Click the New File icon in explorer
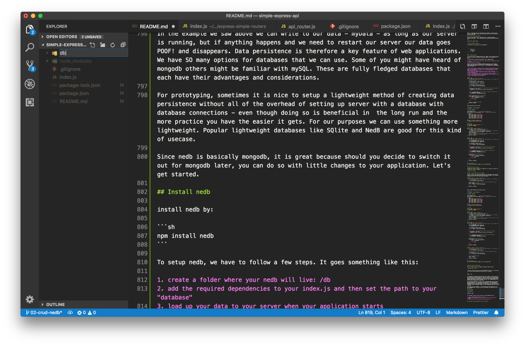The image size is (525, 346). click(x=92, y=45)
